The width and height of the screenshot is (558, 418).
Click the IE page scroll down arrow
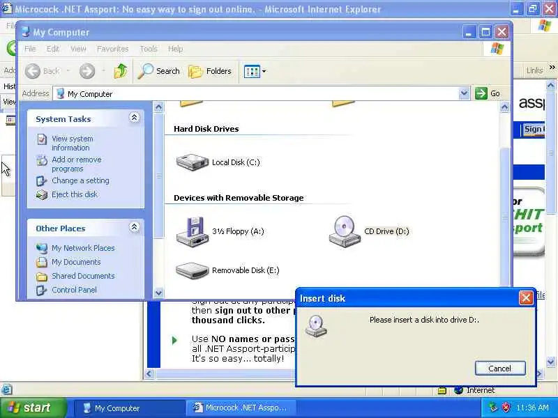click(550, 362)
